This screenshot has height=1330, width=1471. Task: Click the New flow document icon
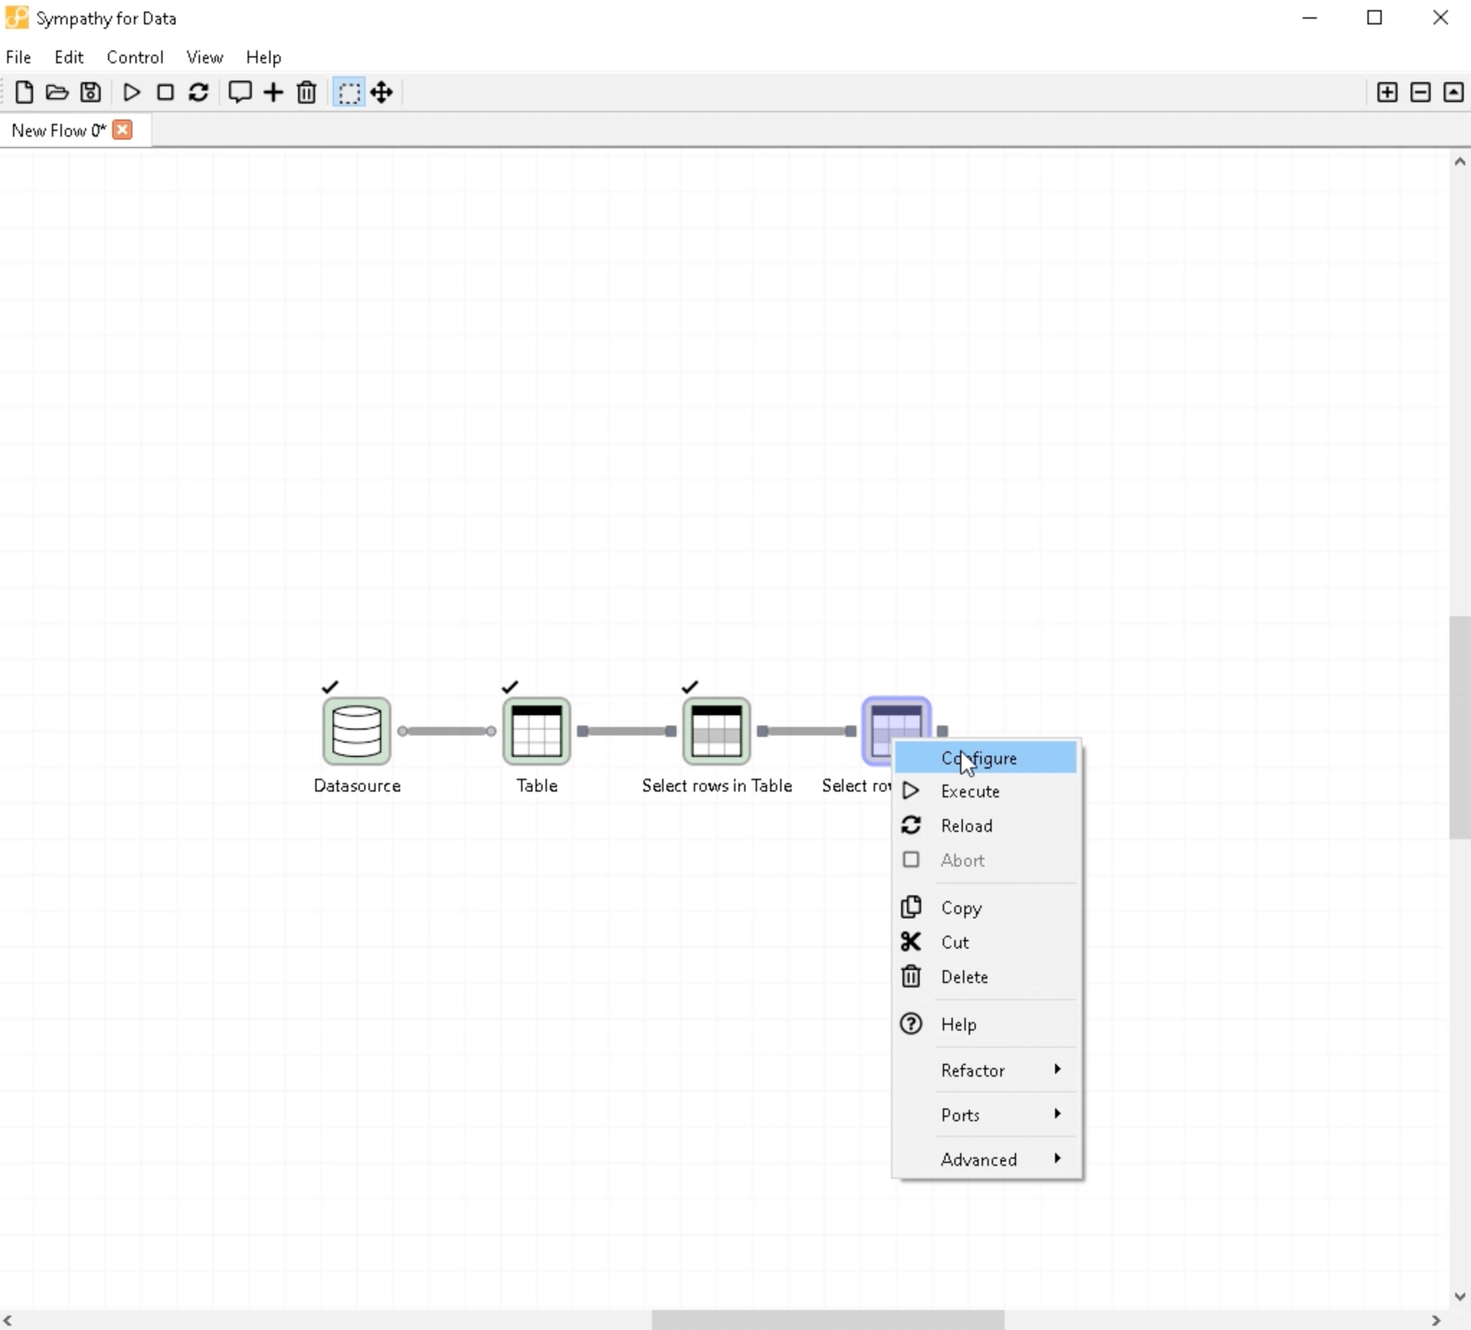coord(24,92)
